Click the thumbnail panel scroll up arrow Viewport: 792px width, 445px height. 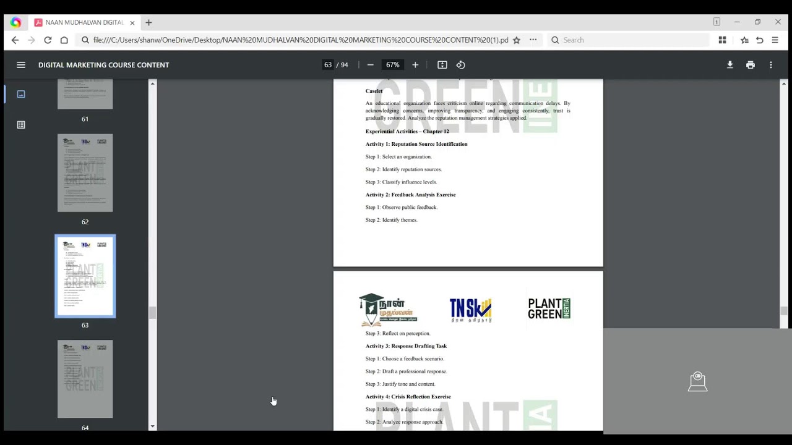point(152,83)
